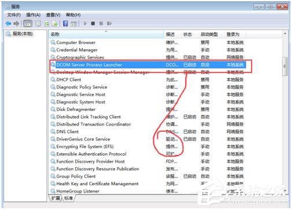
Task: Click the gear icon beside DriverGenius Core Service
Action: 53,139
